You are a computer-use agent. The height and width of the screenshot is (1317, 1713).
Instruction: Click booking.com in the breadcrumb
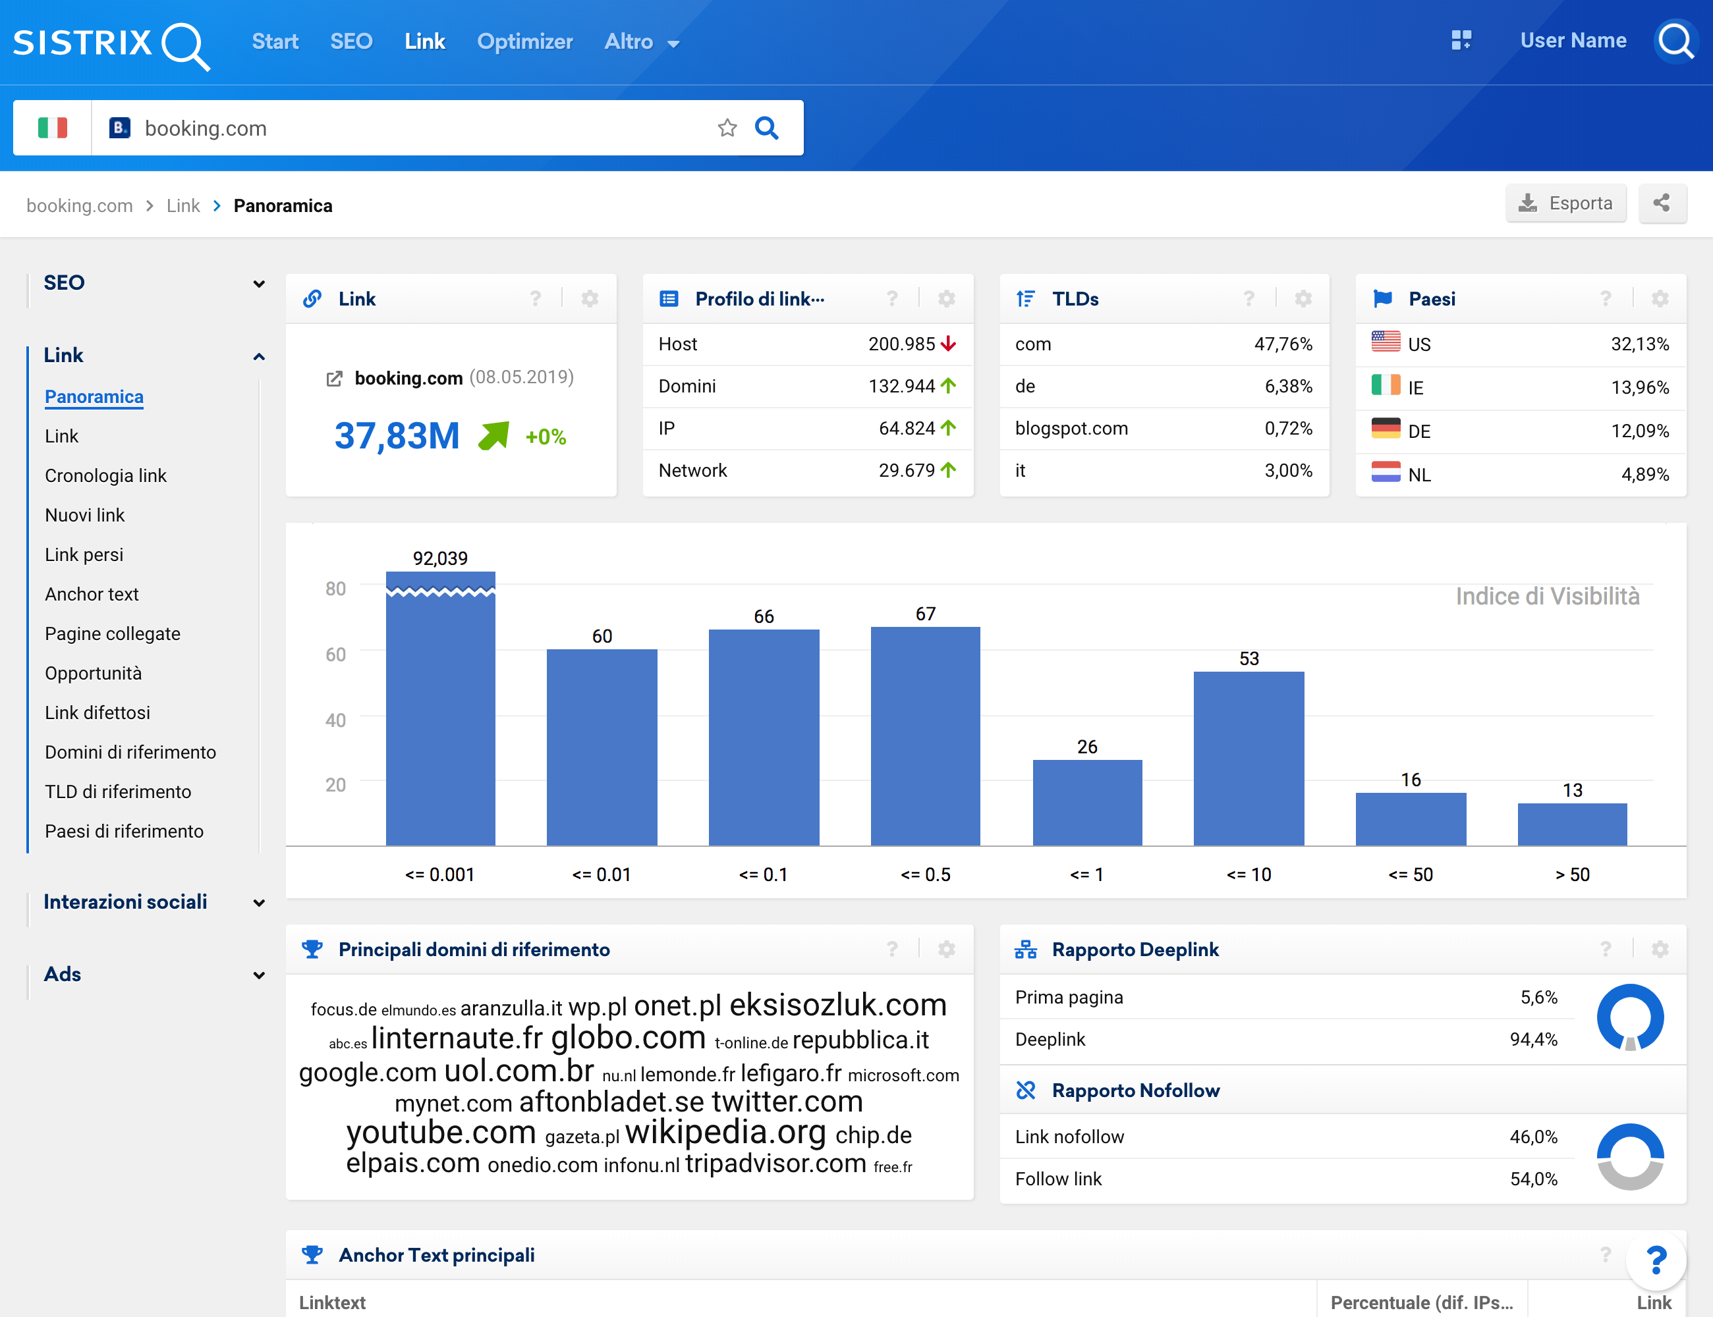[79, 205]
